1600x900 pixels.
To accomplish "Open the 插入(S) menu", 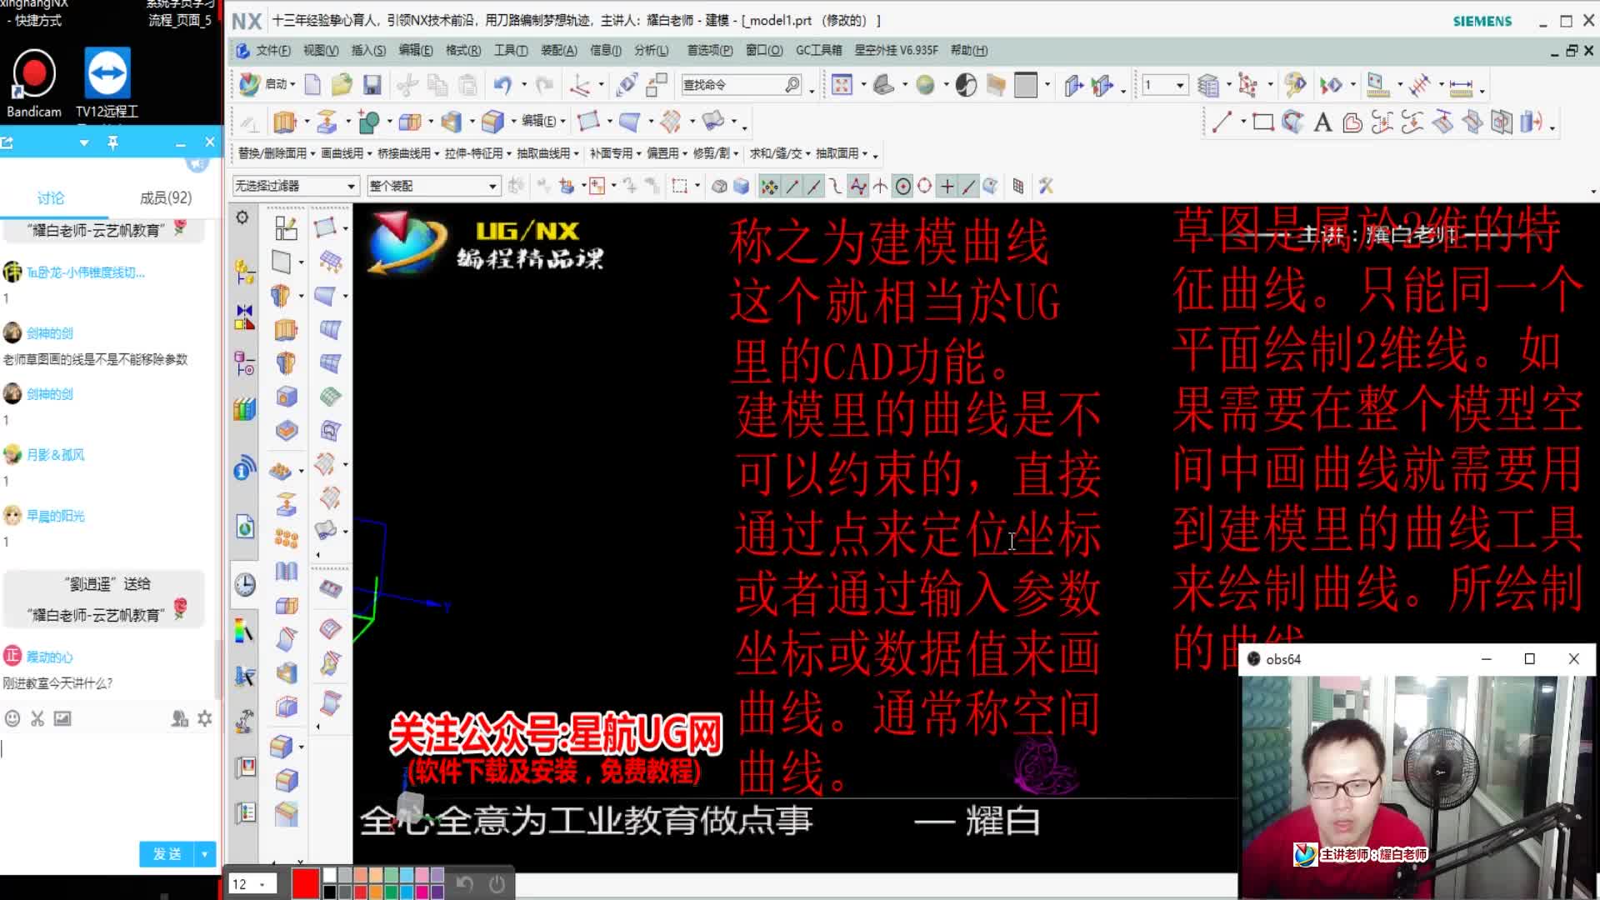I will tap(368, 51).
